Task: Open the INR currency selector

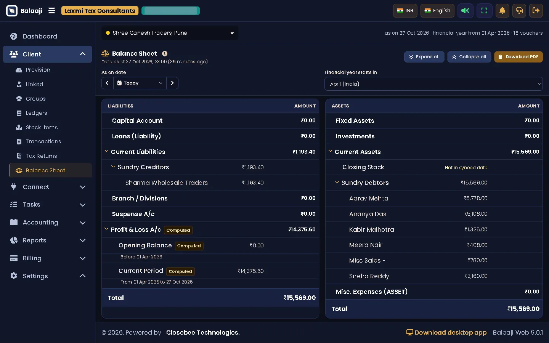Action: click(x=405, y=11)
